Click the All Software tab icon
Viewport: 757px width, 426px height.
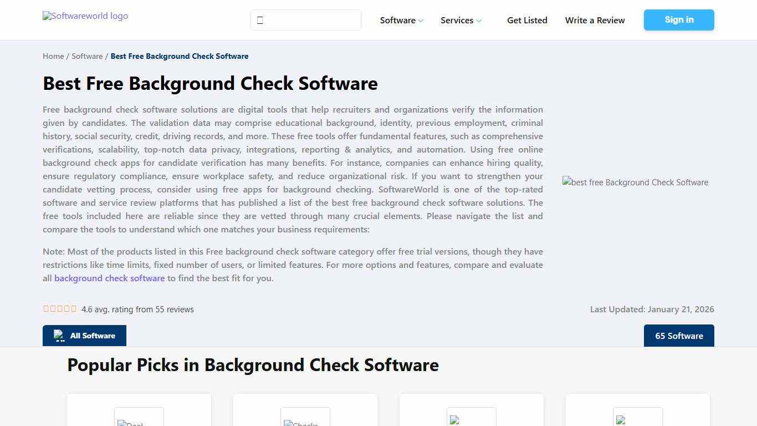point(59,336)
